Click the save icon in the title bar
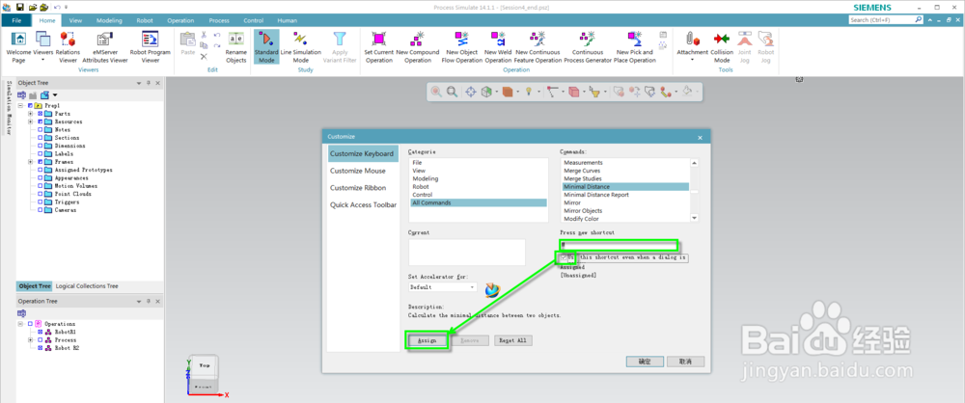Screen dimensions: 965x403 coord(19,7)
